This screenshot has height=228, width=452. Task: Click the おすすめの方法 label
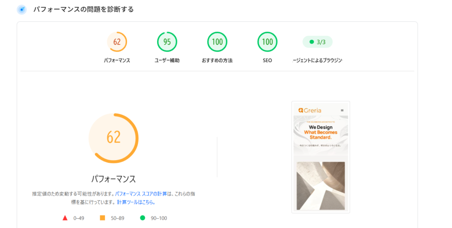point(217,60)
